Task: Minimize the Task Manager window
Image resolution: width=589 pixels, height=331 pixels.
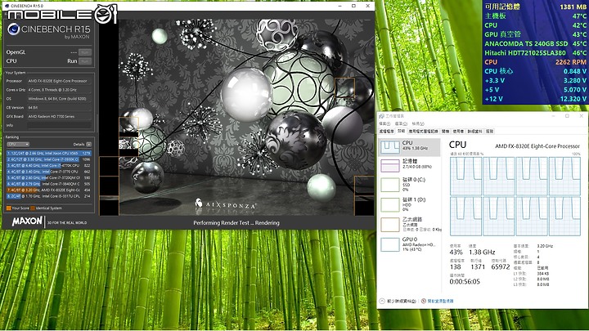Action: click(553, 116)
